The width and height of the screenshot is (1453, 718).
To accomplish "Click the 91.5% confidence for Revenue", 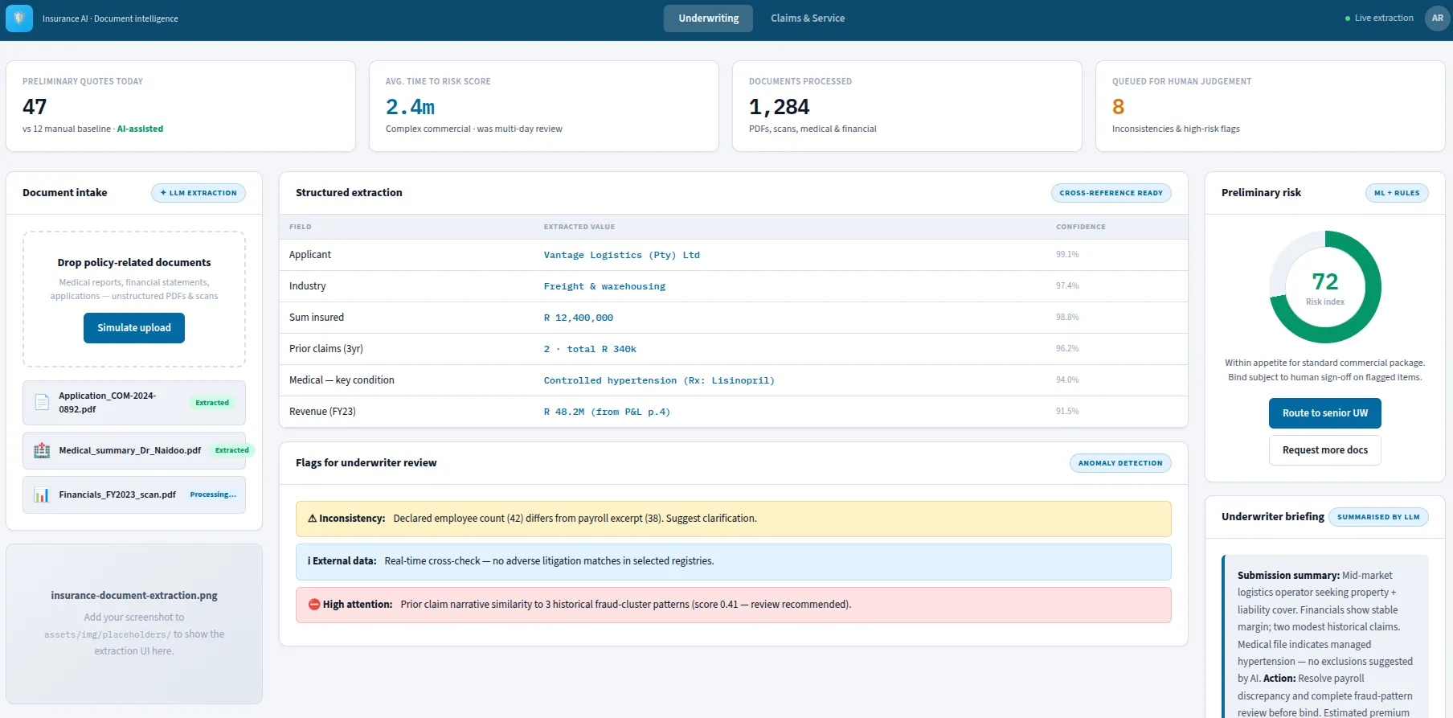I will (1067, 412).
